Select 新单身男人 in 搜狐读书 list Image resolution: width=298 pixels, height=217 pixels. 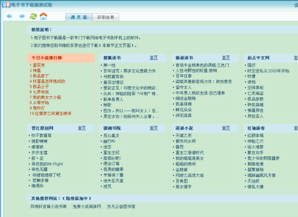tap(113, 99)
